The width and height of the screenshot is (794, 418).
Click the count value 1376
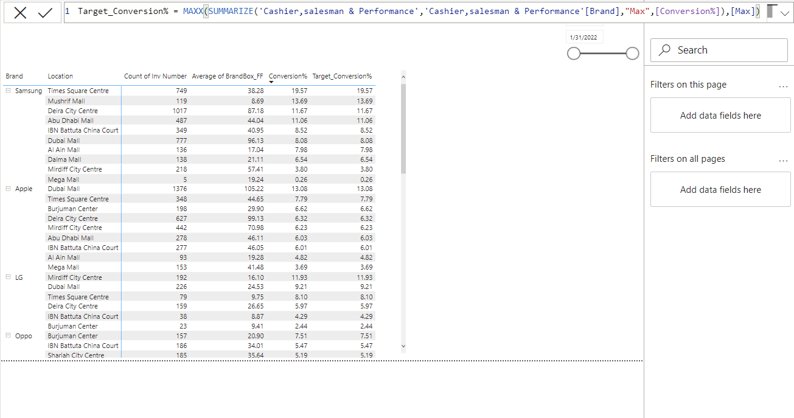180,189
